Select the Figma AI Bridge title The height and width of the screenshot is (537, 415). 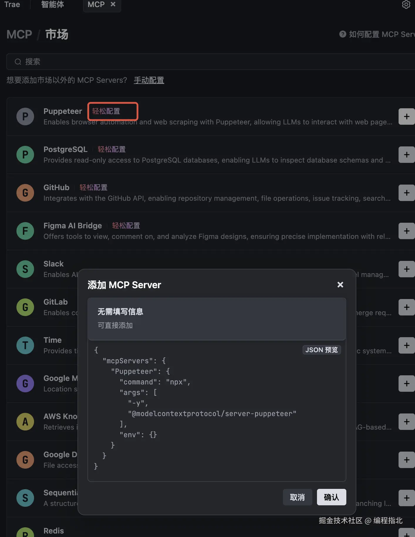pyautogui.click(x=73, y=226)
